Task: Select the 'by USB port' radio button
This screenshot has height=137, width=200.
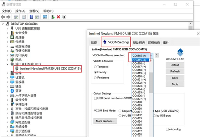Action: click(155, 116)
